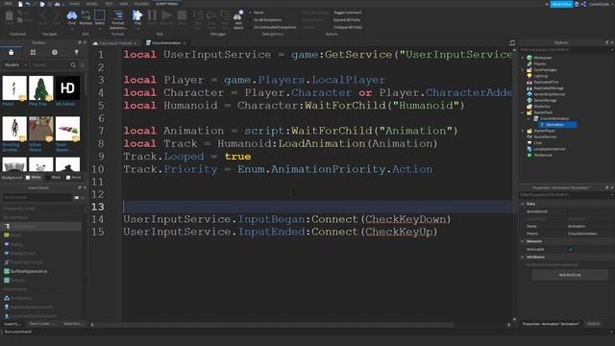Collapse the Data section in Properties
This screenshot has width=615, height=346.
[x=523, y=204]
